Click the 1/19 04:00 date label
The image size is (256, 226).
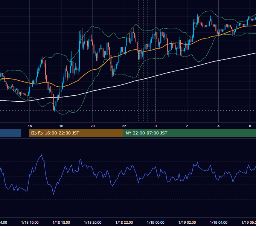pyautogui.click(x=218, y=223)
